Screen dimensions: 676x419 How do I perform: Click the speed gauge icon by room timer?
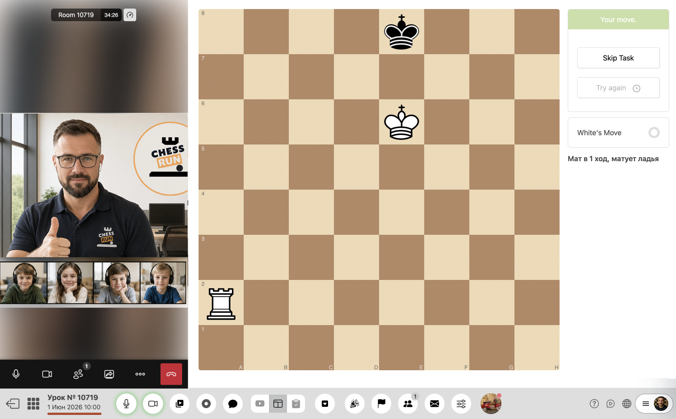(x=130, y=15)
